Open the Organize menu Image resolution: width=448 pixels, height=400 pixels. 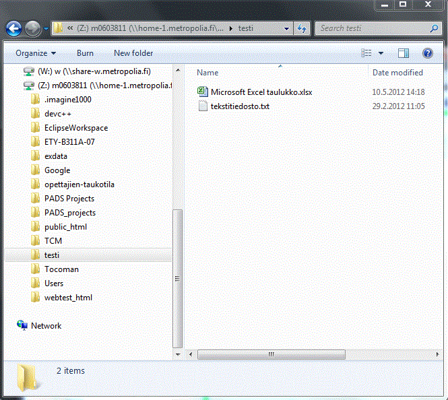36,53
